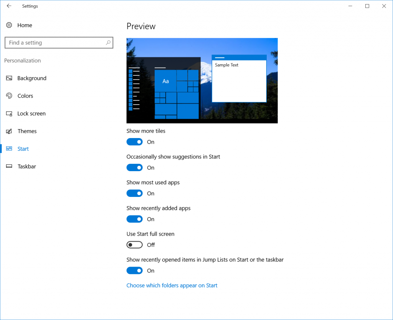Image resolution: width=393 pixels, height=320 pixels.
Task: Enable Use Start full screen
Action: [134, 245]
